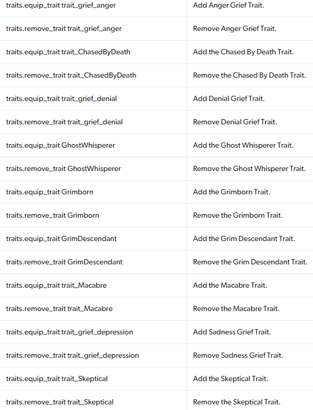Image resolution: width=313 pixels, height=410 pixels.
Task: Click the 'traits.equip_trait trait_ChasedByDeath' cheat text
Action: 68,52
